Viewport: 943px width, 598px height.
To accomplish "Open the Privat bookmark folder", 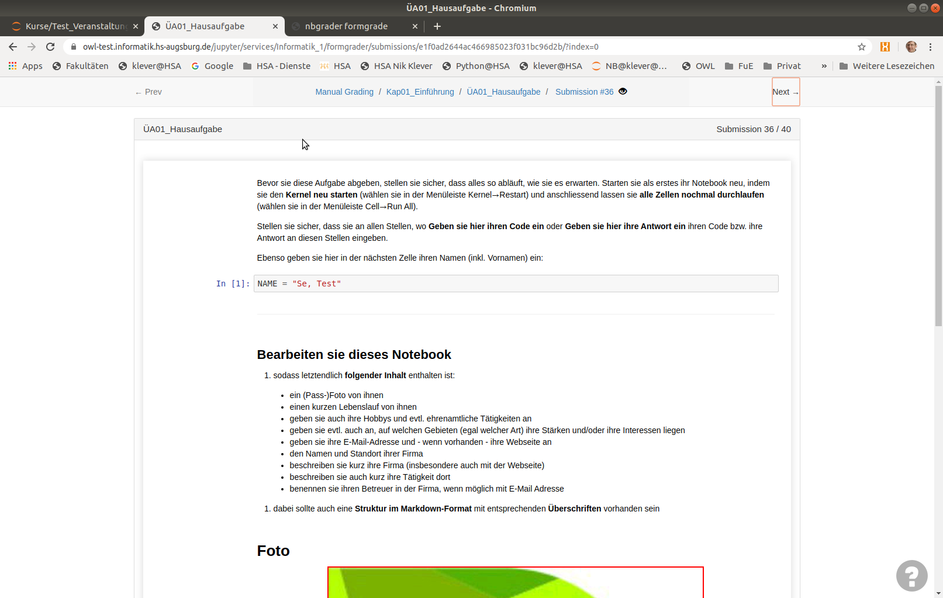I will point(782,66).
